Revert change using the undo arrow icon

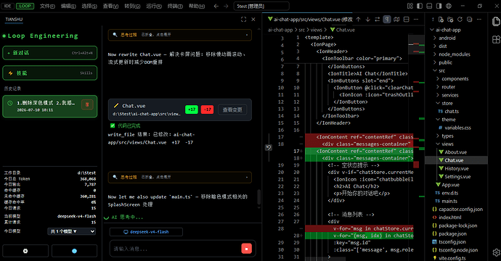(x=269, y=147)
